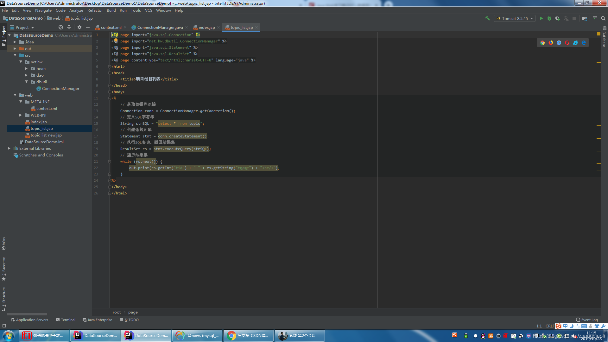Click the green Run button

coord(541,18)
